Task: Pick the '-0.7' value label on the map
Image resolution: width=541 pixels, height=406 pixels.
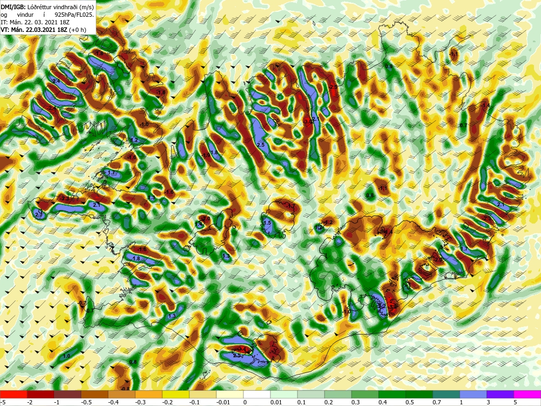Action: click(x=82, y=303)
